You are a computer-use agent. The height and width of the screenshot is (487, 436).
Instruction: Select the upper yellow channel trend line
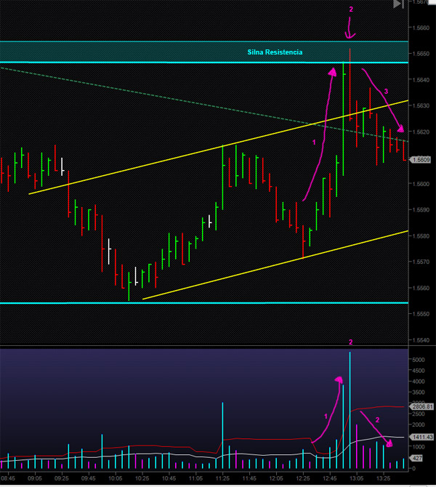[219, 148]
